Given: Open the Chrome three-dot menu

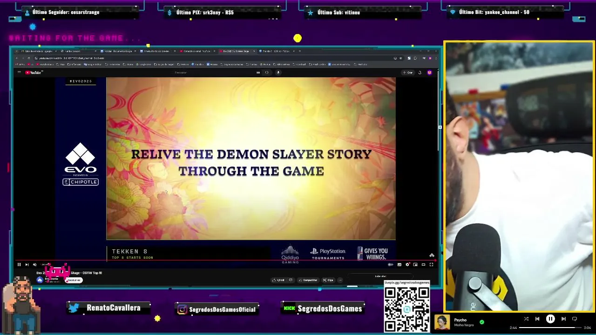Looking at the screenshot, I should (x=436, y=58).
